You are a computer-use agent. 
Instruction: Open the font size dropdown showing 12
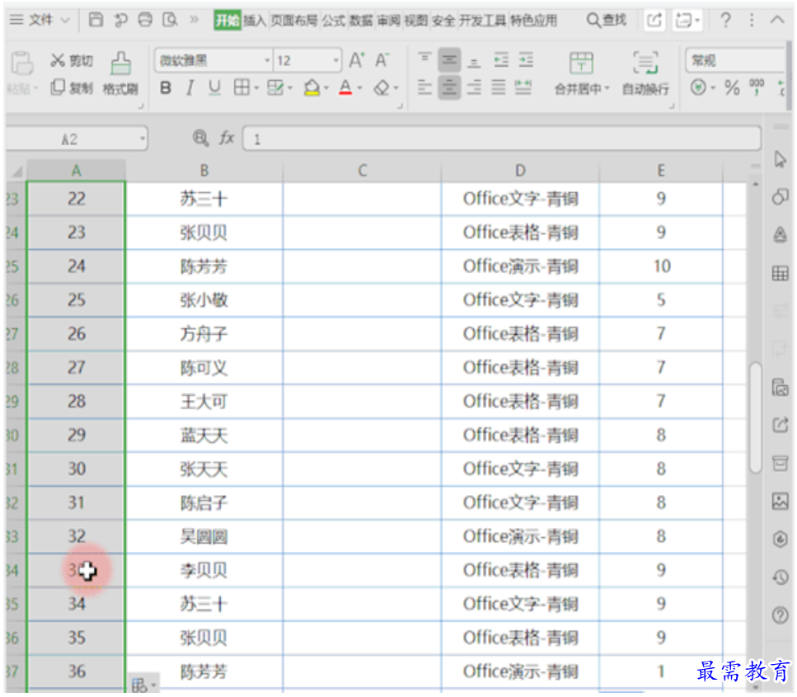click(335, 60)
